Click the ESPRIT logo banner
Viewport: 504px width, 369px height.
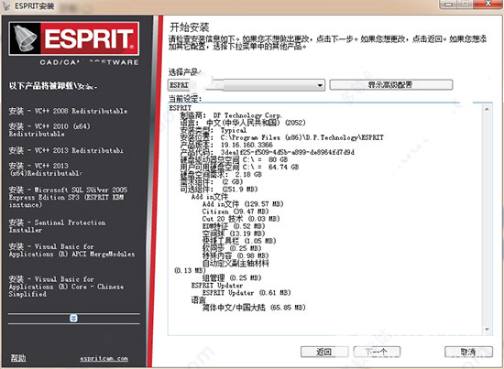point(74,38)
